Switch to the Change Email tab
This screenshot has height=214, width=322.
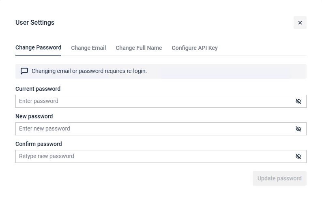point(88,48)
